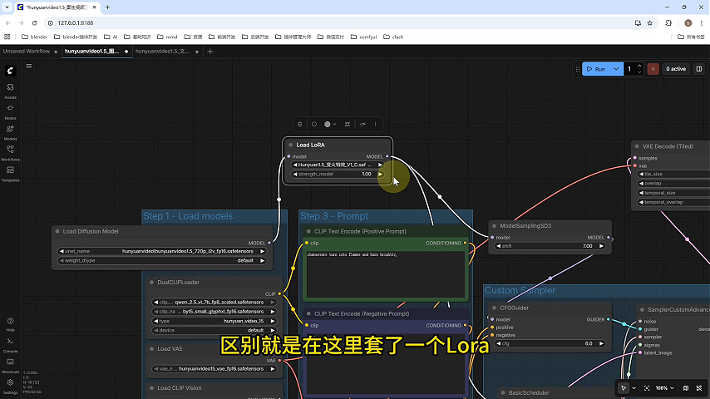Expand the cursor mode dropdown chevron
The image size is (710, 399).
click(x=634, y=388)
